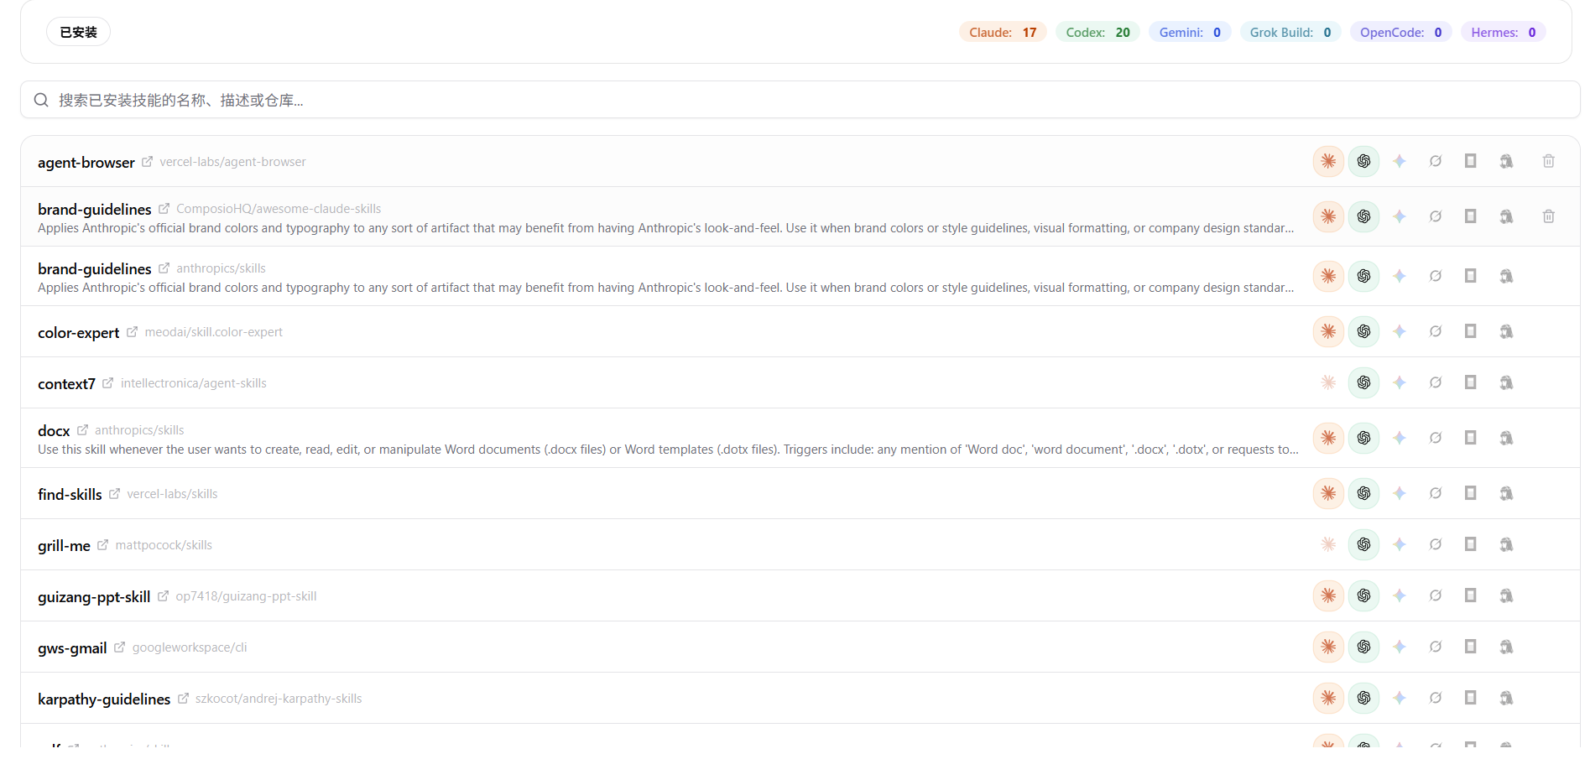Click the color-expert skill name
The image size is (1590, 759).
tap(79, 333)
